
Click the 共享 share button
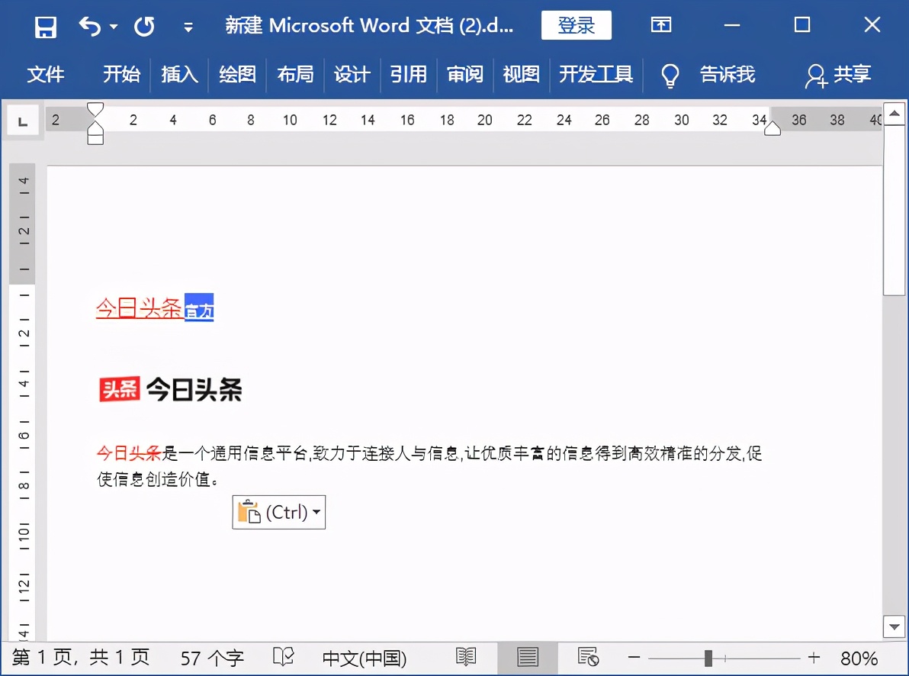click(x=838, y=75)
